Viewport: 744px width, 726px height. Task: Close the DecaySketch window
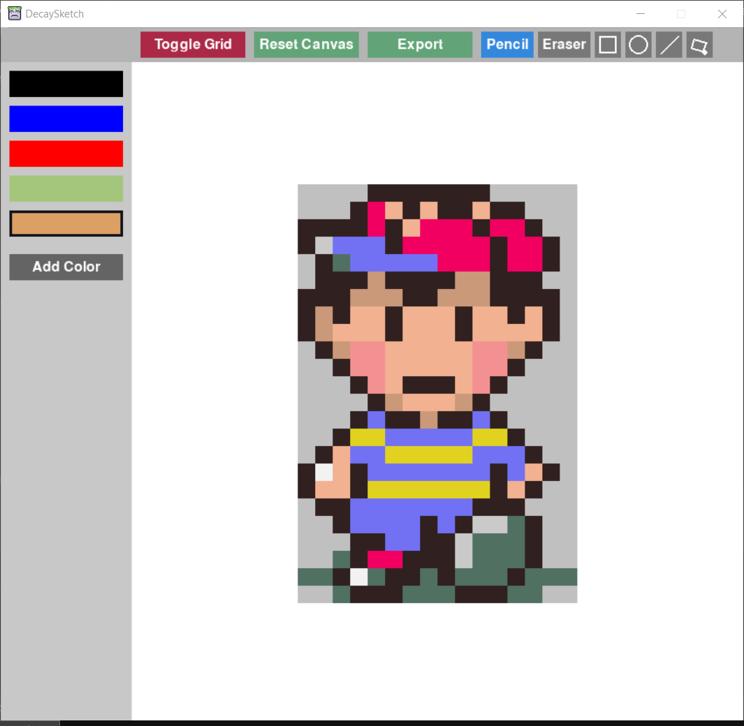point(722,14)
